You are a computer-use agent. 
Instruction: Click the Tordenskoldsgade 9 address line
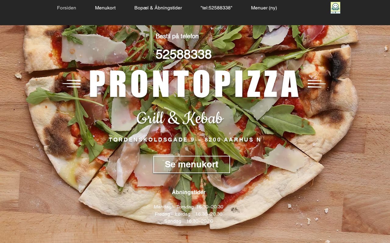185,140
